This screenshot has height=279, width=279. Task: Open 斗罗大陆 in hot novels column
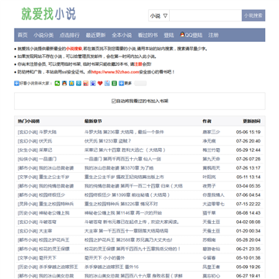tap(47, 132)
